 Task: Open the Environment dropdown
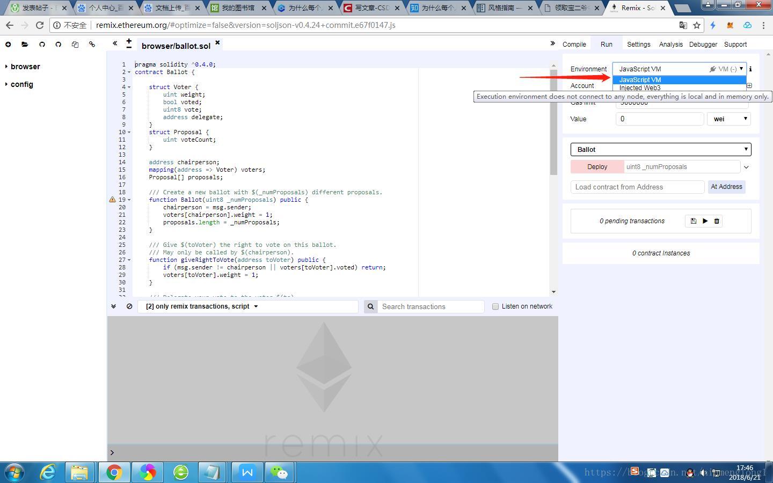(680, 69)
